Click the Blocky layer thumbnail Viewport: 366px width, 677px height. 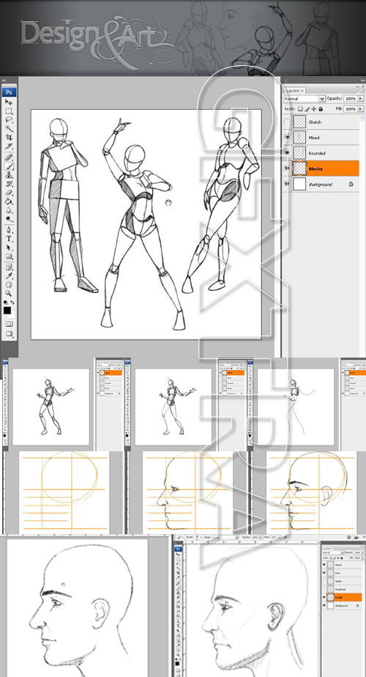click(299, 169)
